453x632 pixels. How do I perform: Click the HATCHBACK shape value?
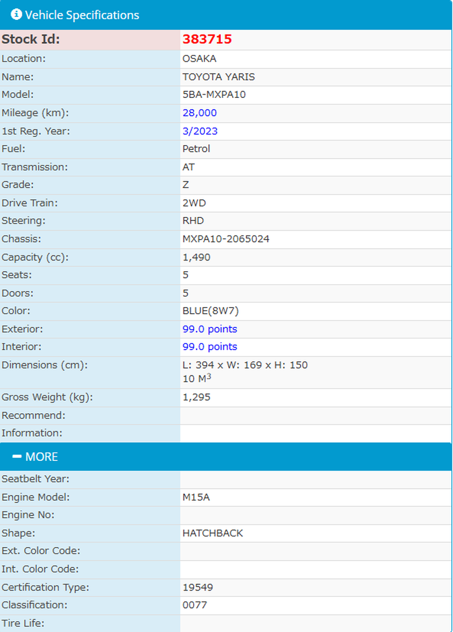(212, 533)
